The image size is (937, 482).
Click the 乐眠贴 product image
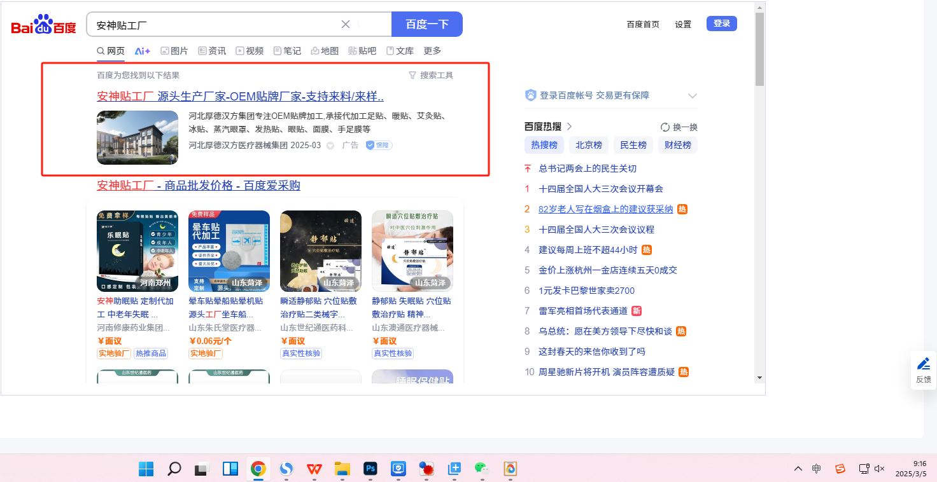click(137, 251)
